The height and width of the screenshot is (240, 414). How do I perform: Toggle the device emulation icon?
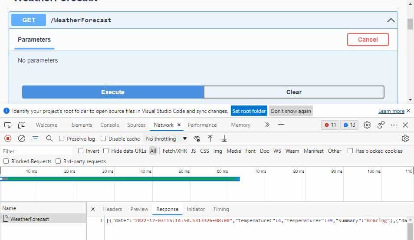pos(21,125)
